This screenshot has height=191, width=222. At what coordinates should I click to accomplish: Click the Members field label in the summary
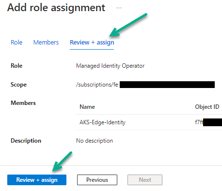point(23,103)
